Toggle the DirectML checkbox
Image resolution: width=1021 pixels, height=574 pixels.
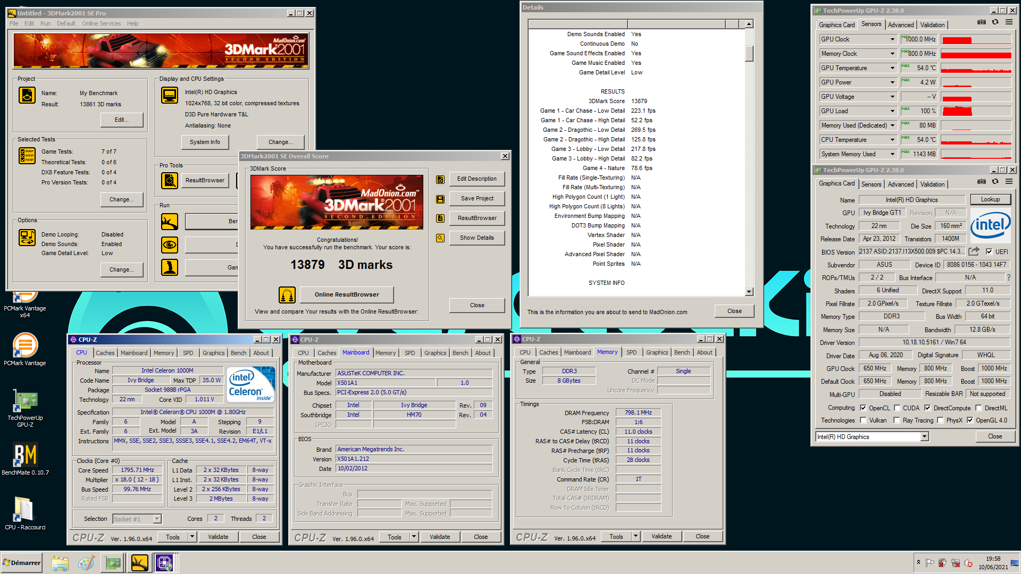[x=978, y=408]
